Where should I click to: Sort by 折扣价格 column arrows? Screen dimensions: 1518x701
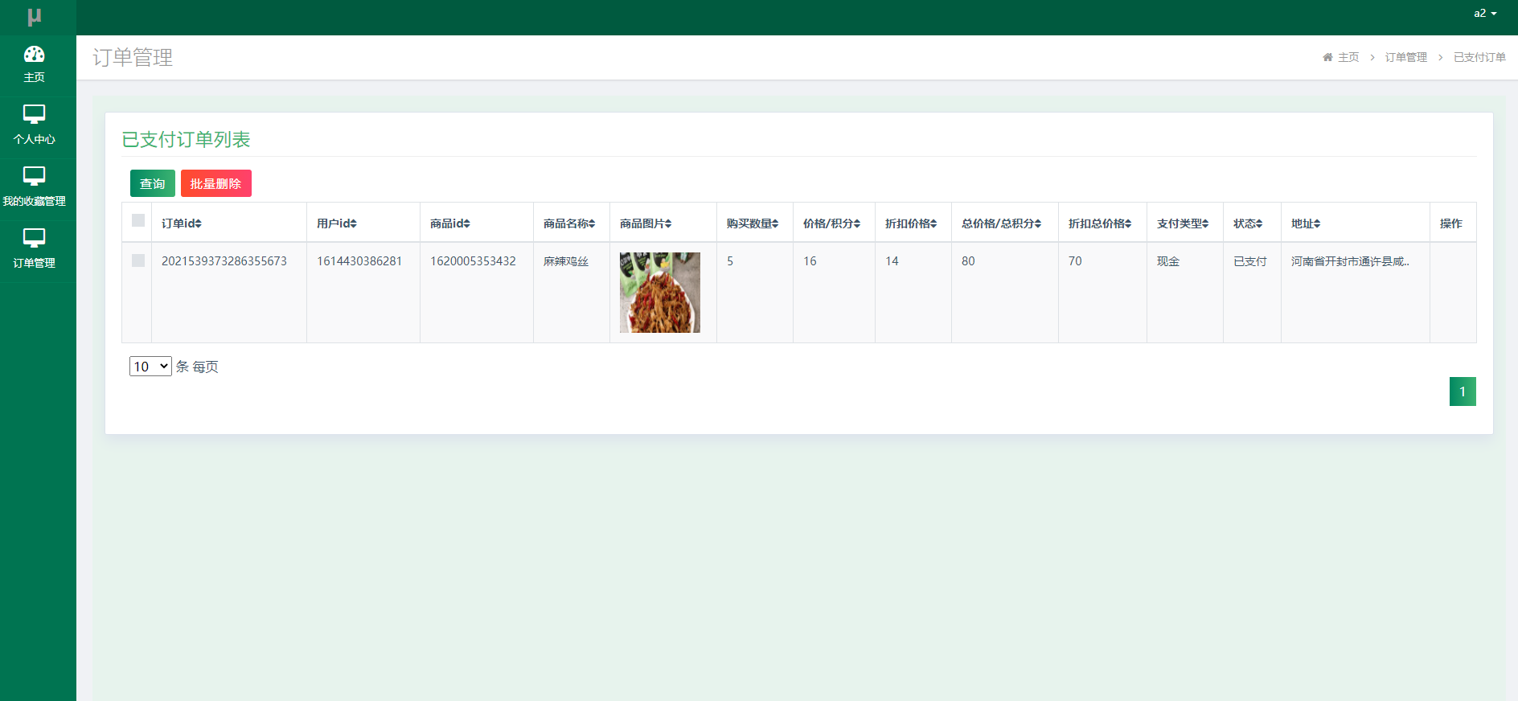point(933,223)
